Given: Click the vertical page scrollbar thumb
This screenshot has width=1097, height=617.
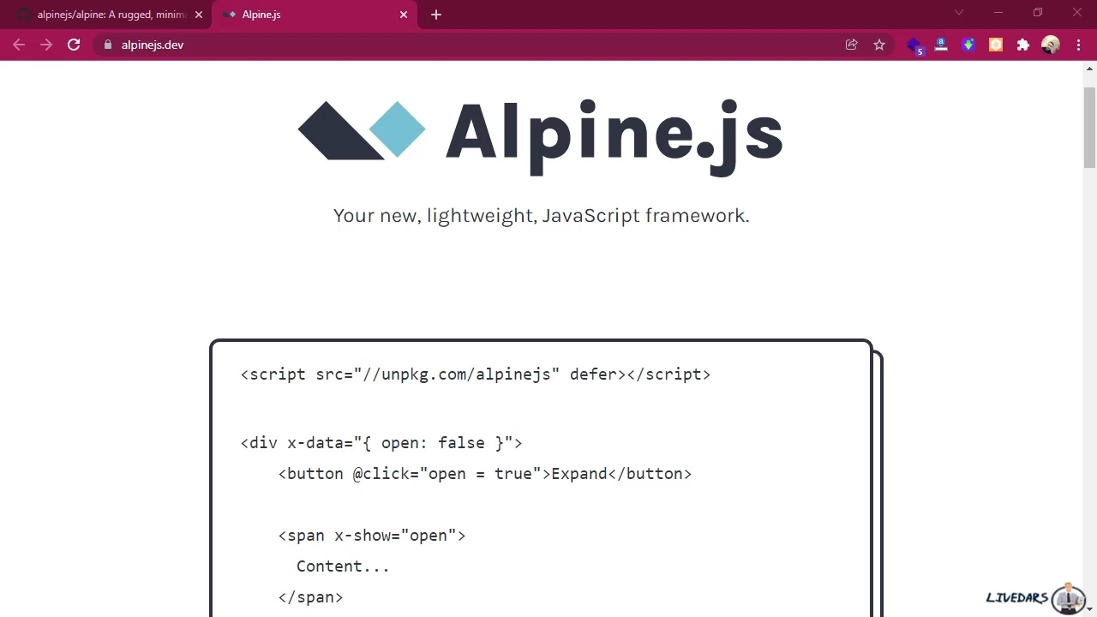Looking at the screenshot, I should click(x=1089, y=127).
